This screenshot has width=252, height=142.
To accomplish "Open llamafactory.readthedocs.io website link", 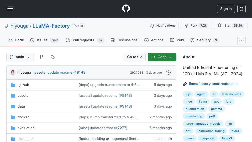I will 213,84.
